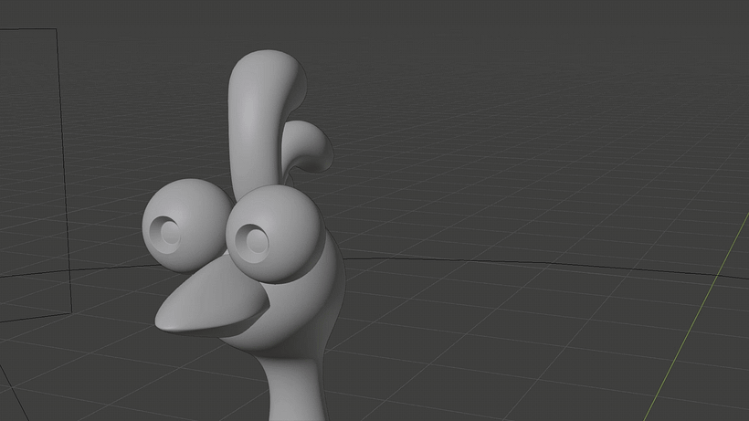749x421 pixels.
Task: Click the pupil of the larger near eye
Action: coord(250,241)
